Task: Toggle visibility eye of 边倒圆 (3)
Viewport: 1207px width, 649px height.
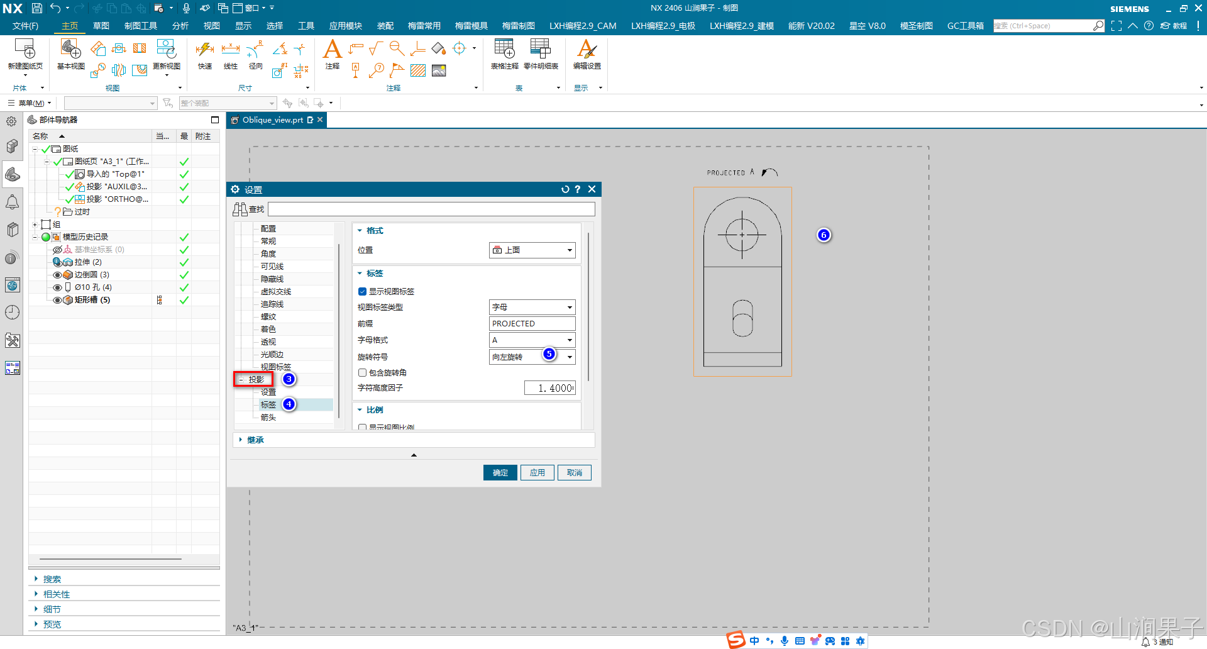Action: tap(57, 275)
